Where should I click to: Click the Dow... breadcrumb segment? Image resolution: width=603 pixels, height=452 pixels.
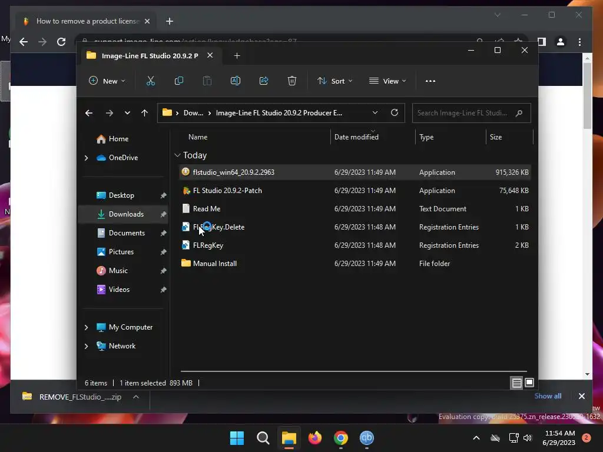193,113
